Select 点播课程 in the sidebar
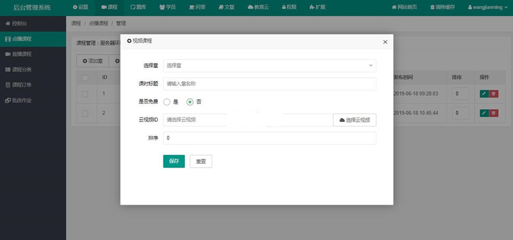513x240 pixels. pos(33,39)
